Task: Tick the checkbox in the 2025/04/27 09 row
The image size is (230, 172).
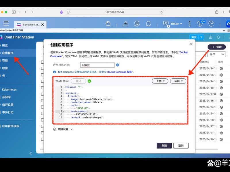Action: click(x=42, y=94)
